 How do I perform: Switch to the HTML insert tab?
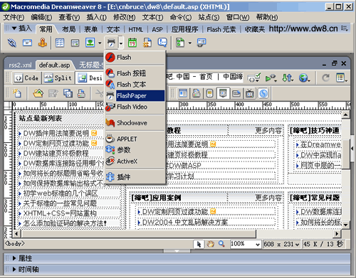point(136,30)
